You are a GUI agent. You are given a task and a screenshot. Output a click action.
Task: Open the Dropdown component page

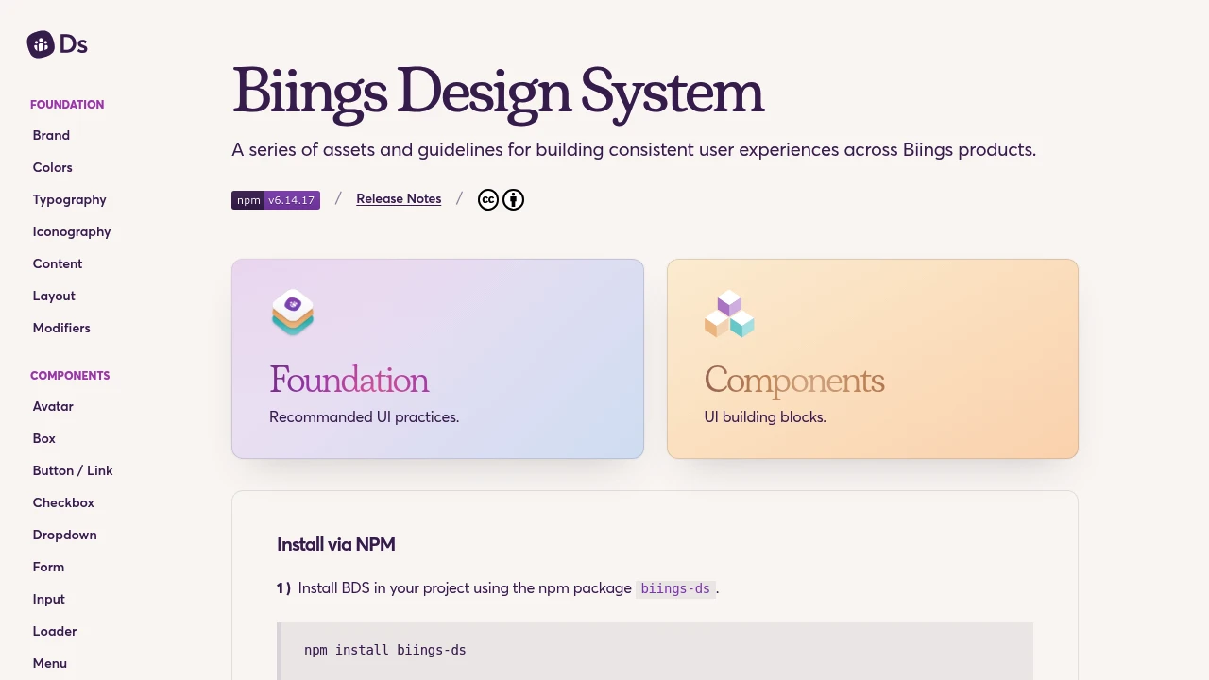[x=64, y=535]
